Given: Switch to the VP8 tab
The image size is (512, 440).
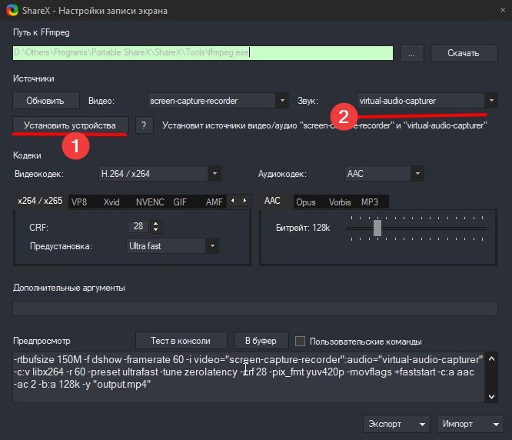Looking at the screenshot, I should (79, 202).
